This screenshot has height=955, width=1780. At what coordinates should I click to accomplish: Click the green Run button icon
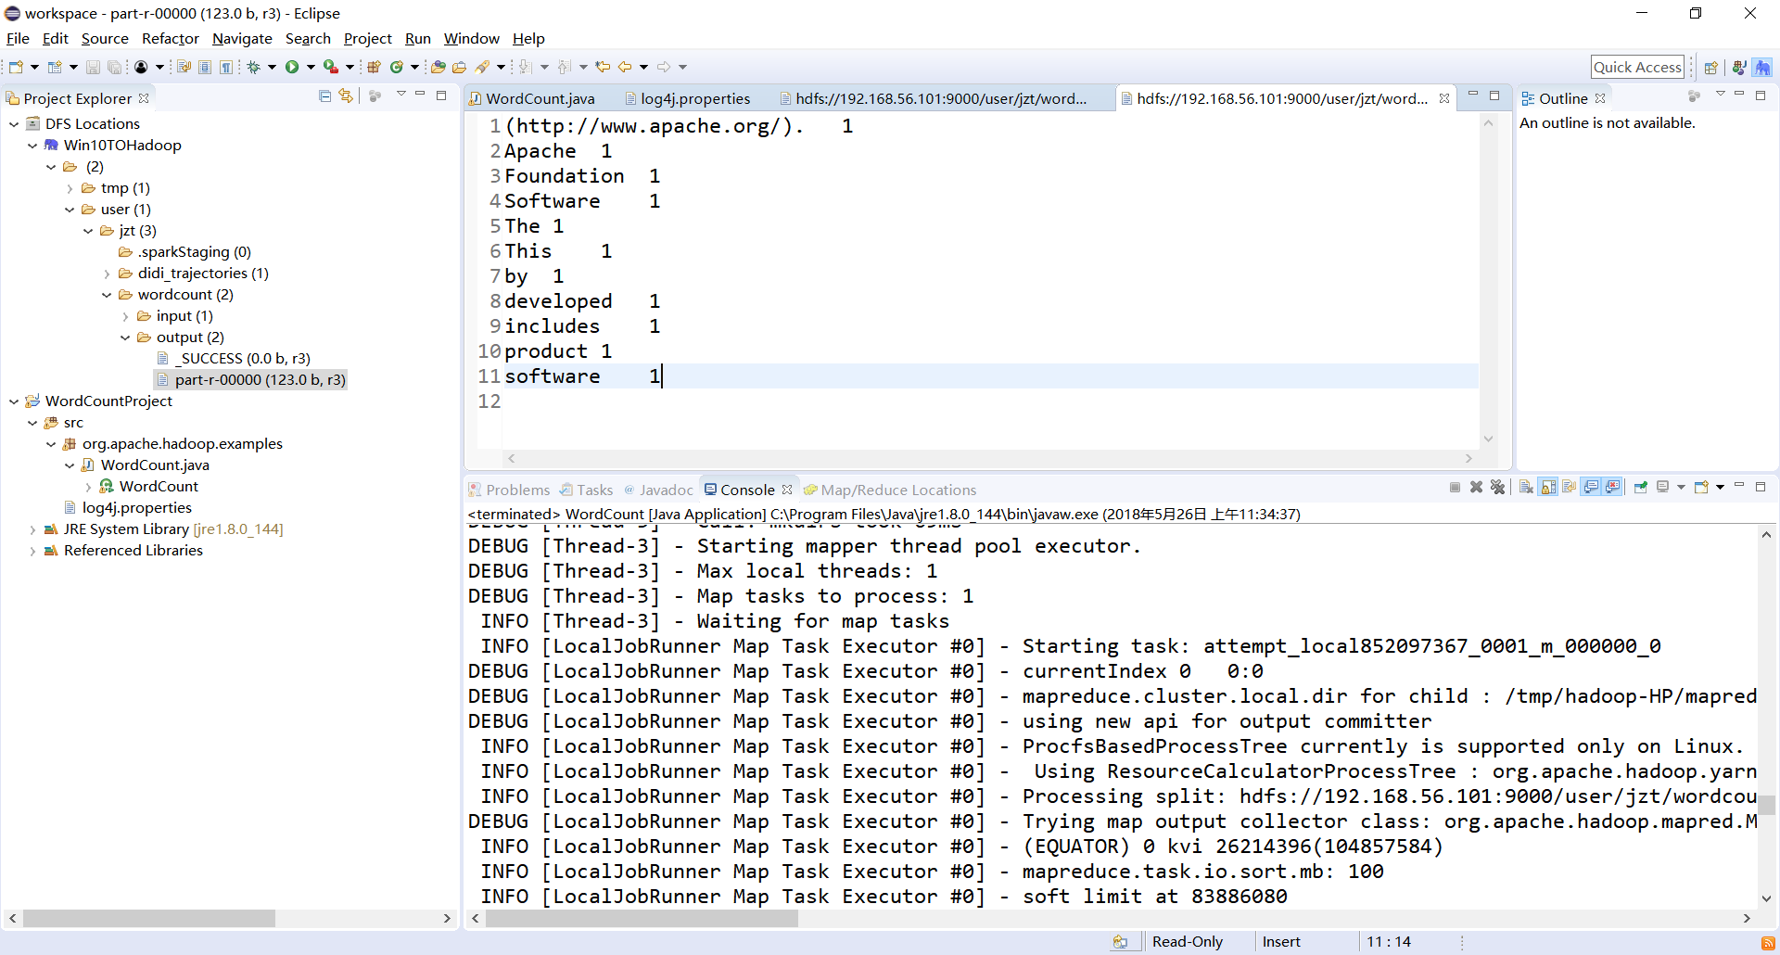(x=292, y=67)
